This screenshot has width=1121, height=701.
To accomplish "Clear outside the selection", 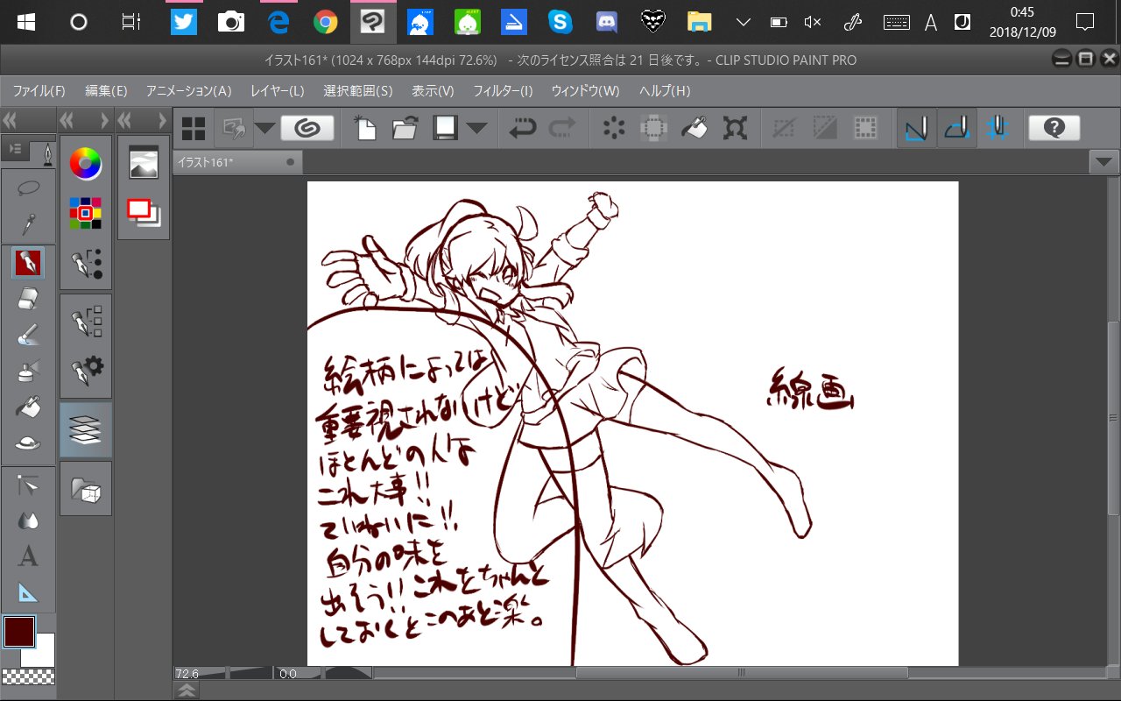I will (654, 129).
